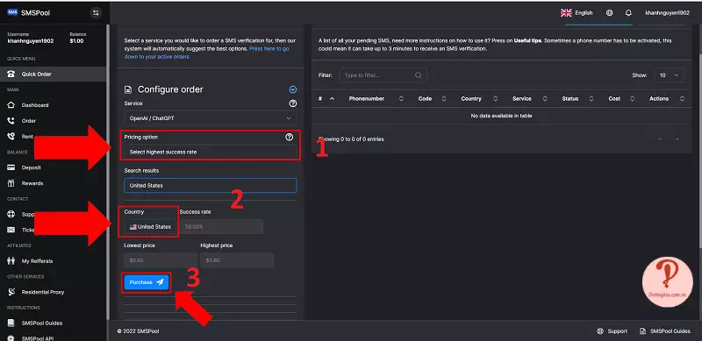The image size is (702, 341).
Task: Click the Success rate 58.00% field
Action: 221,227
